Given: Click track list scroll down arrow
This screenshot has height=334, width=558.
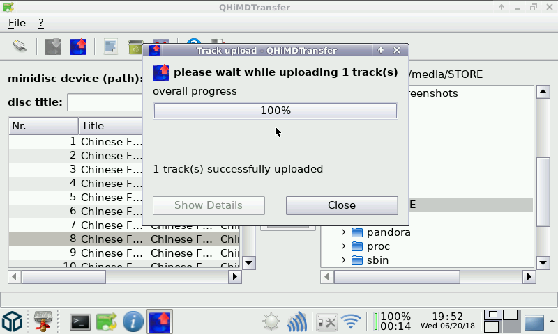Looking at the screenshot, I should click(x=248, y=263).
